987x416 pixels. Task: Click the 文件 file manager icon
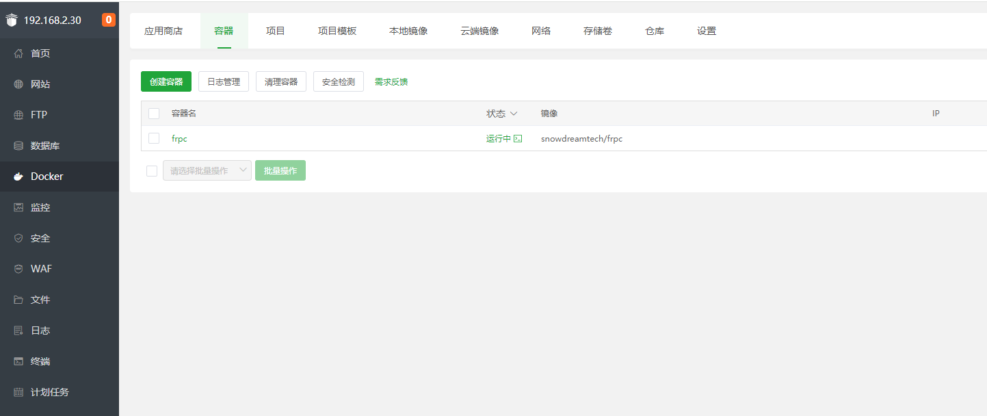tap(18, 299)
